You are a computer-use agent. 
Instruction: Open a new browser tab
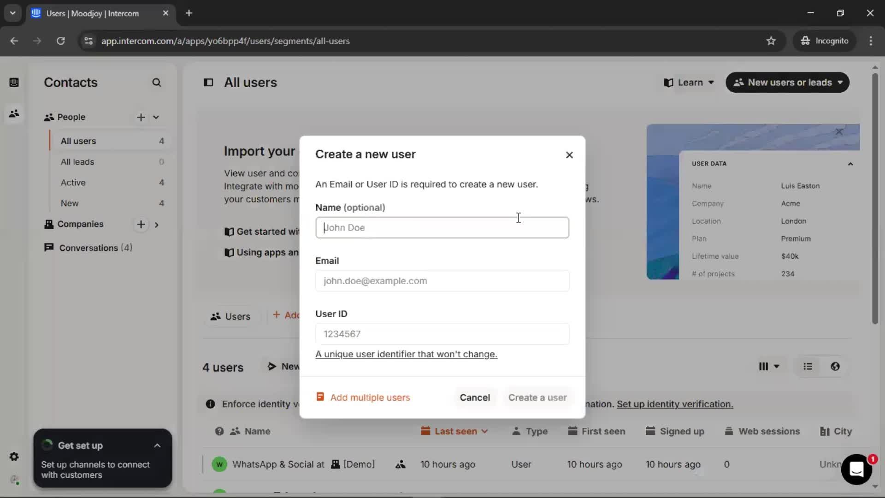pos(189,13)
